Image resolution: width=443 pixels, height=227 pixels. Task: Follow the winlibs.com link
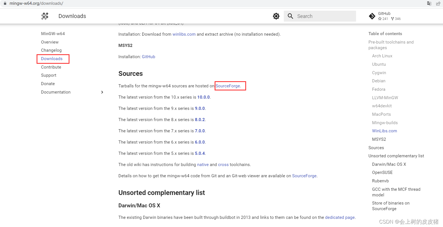184,34
